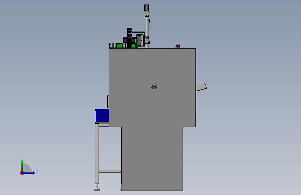Pick the vertical aluminum frame leg
The image size is (301, 195).
click(97, 154)
